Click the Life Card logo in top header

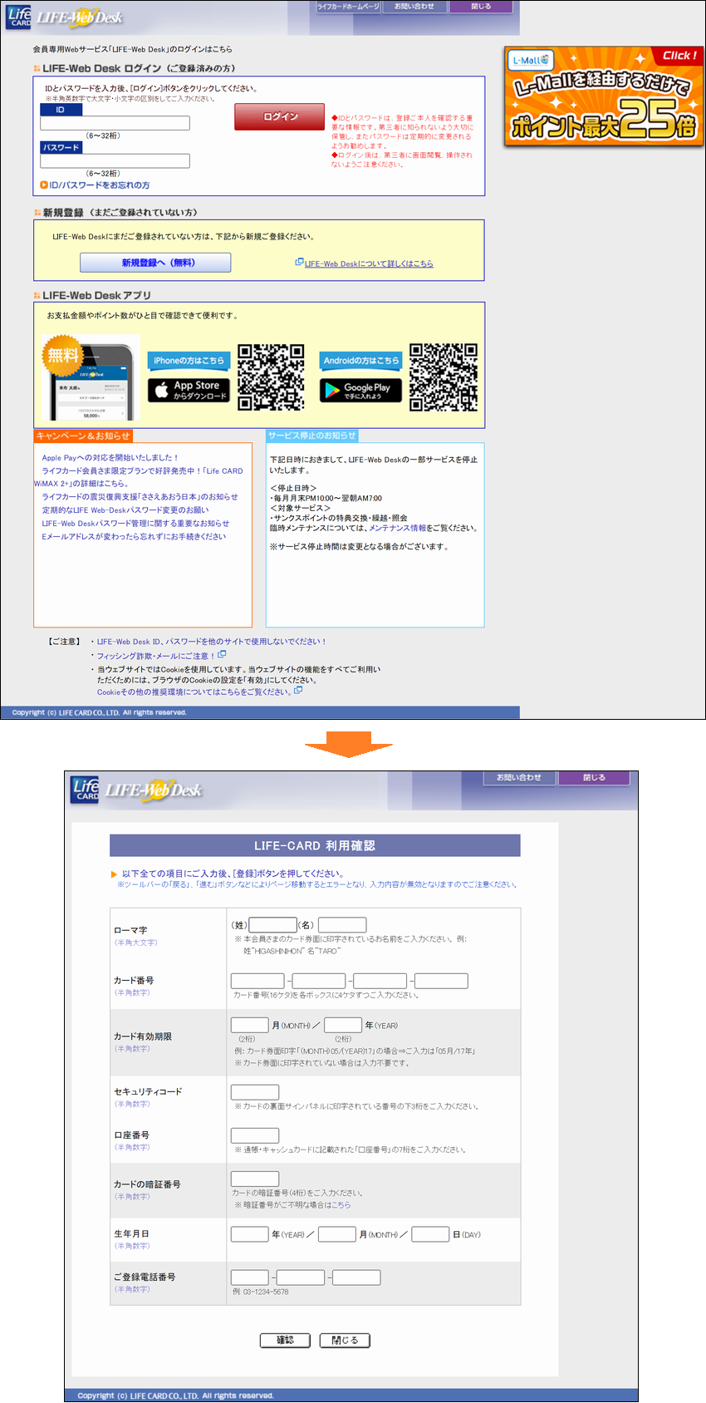18,17
